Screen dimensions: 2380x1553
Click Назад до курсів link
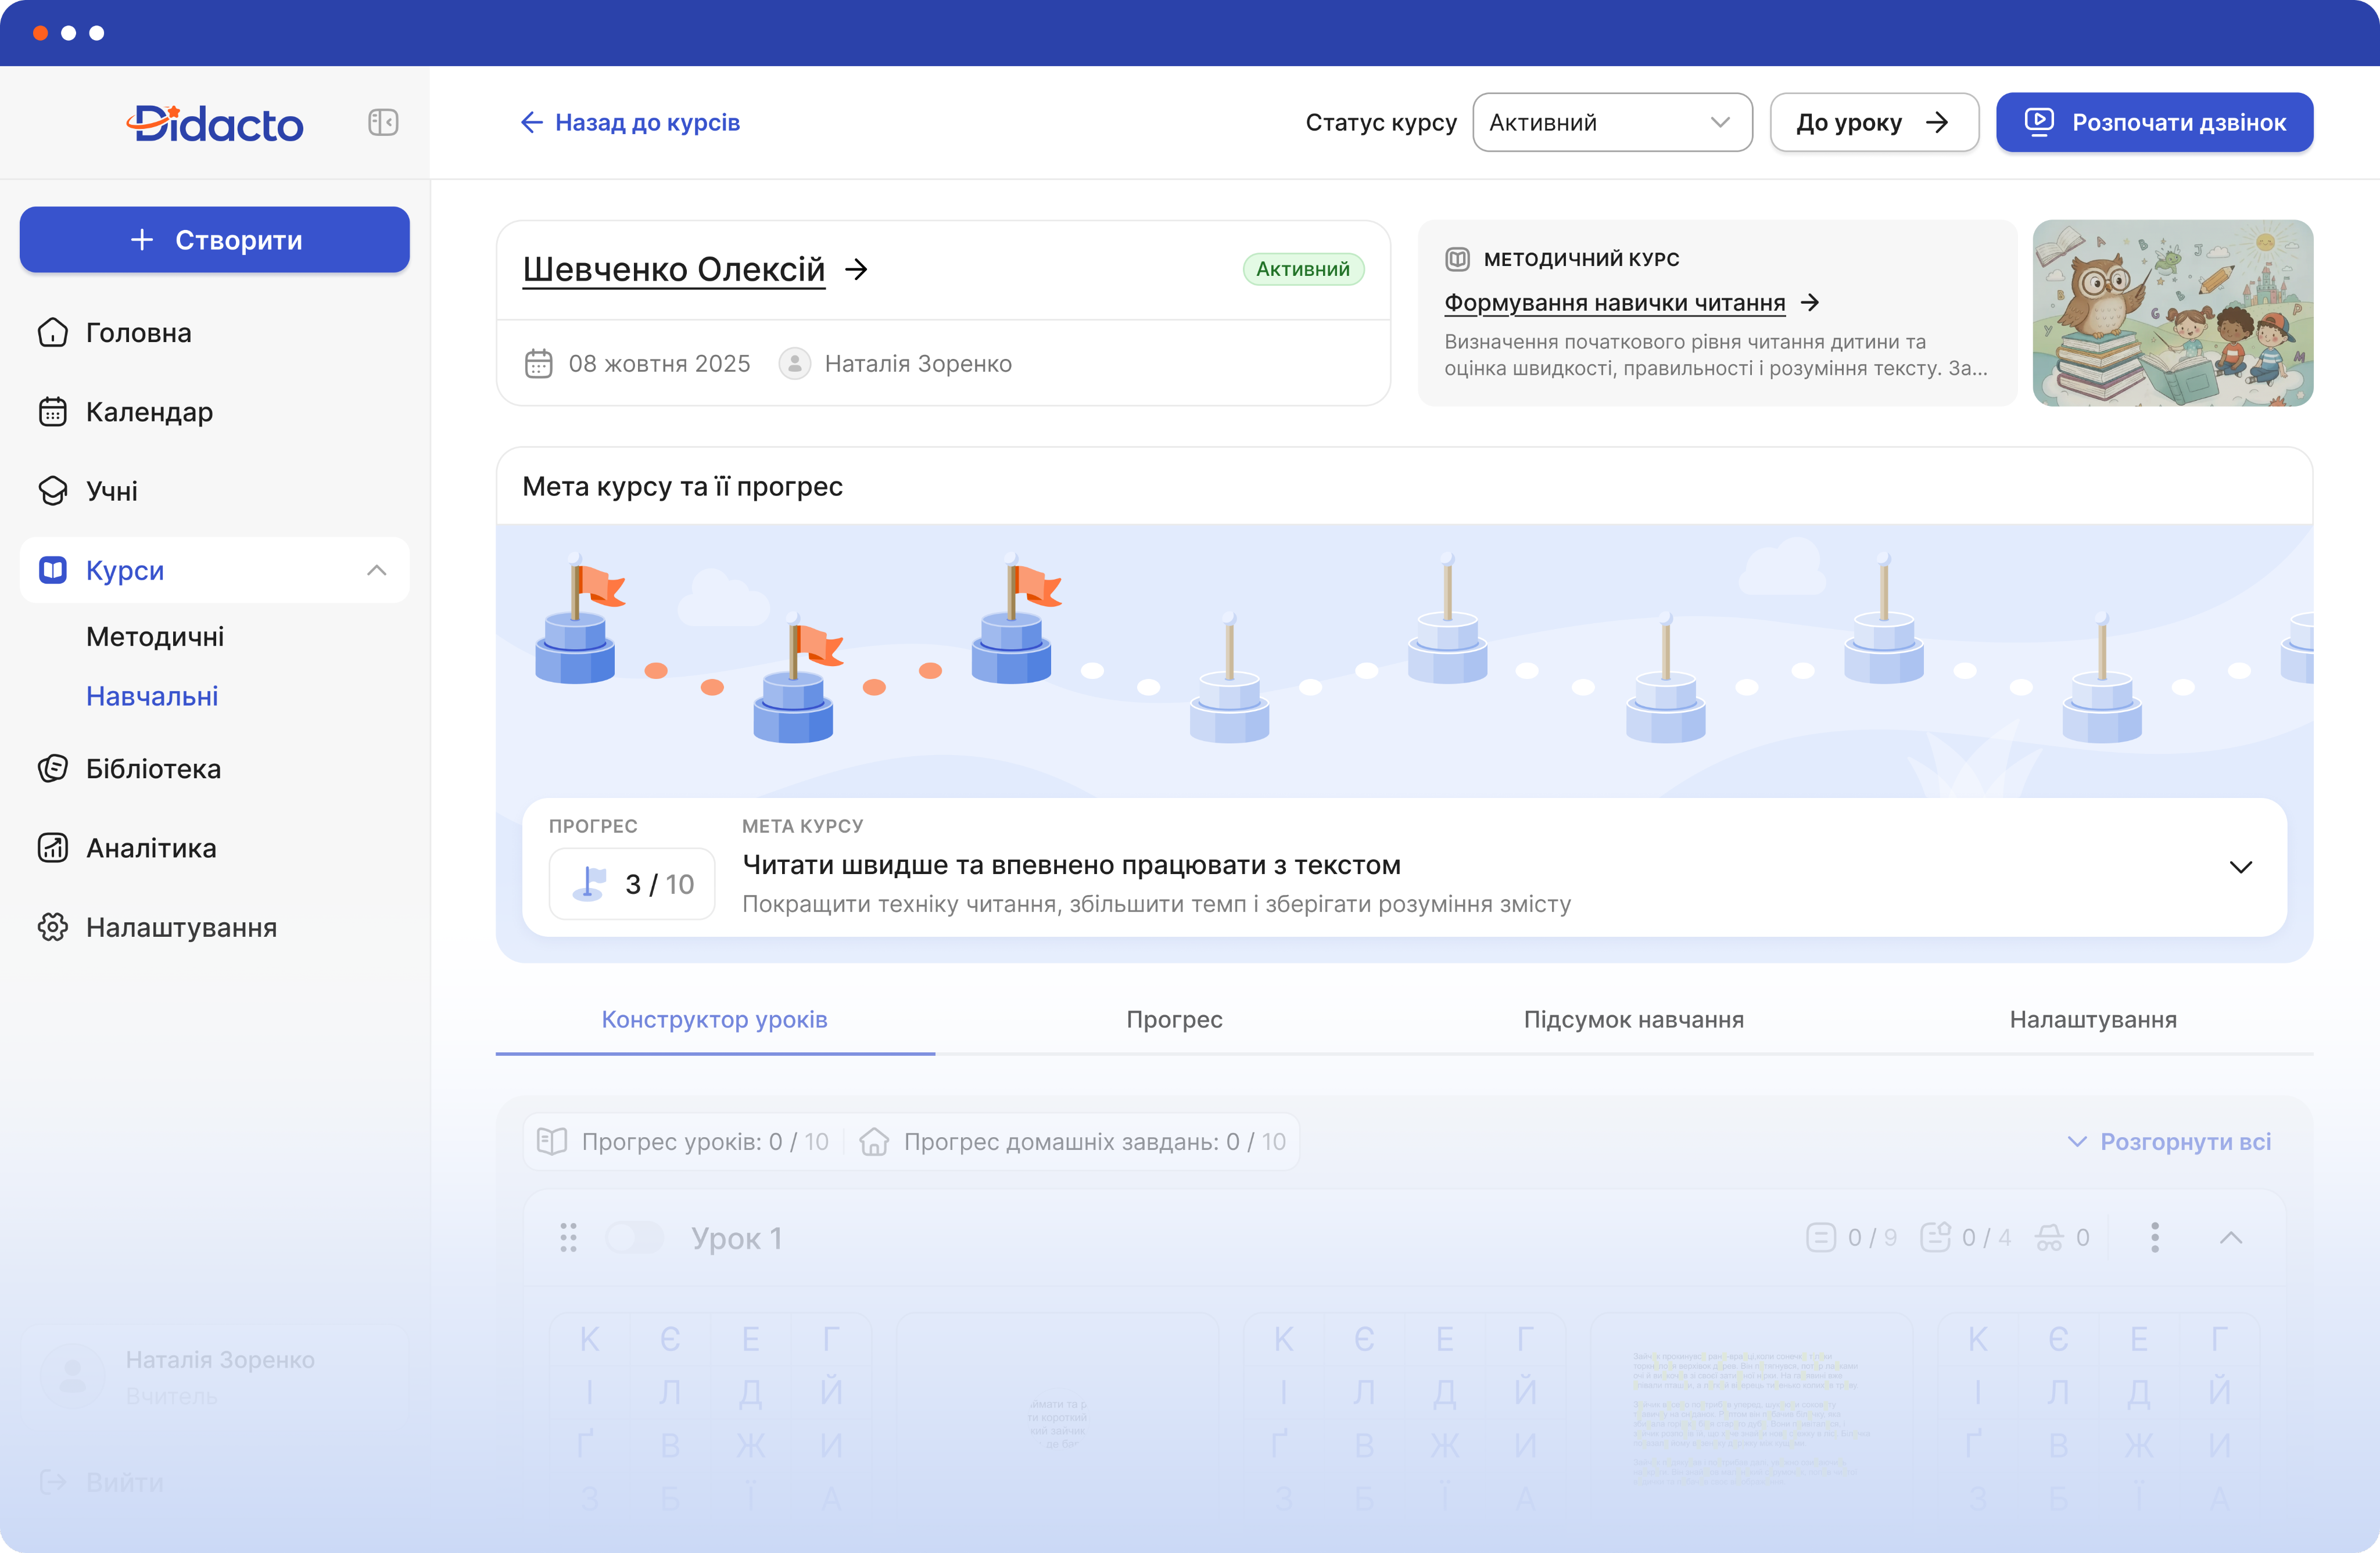[x=630, y=122]
